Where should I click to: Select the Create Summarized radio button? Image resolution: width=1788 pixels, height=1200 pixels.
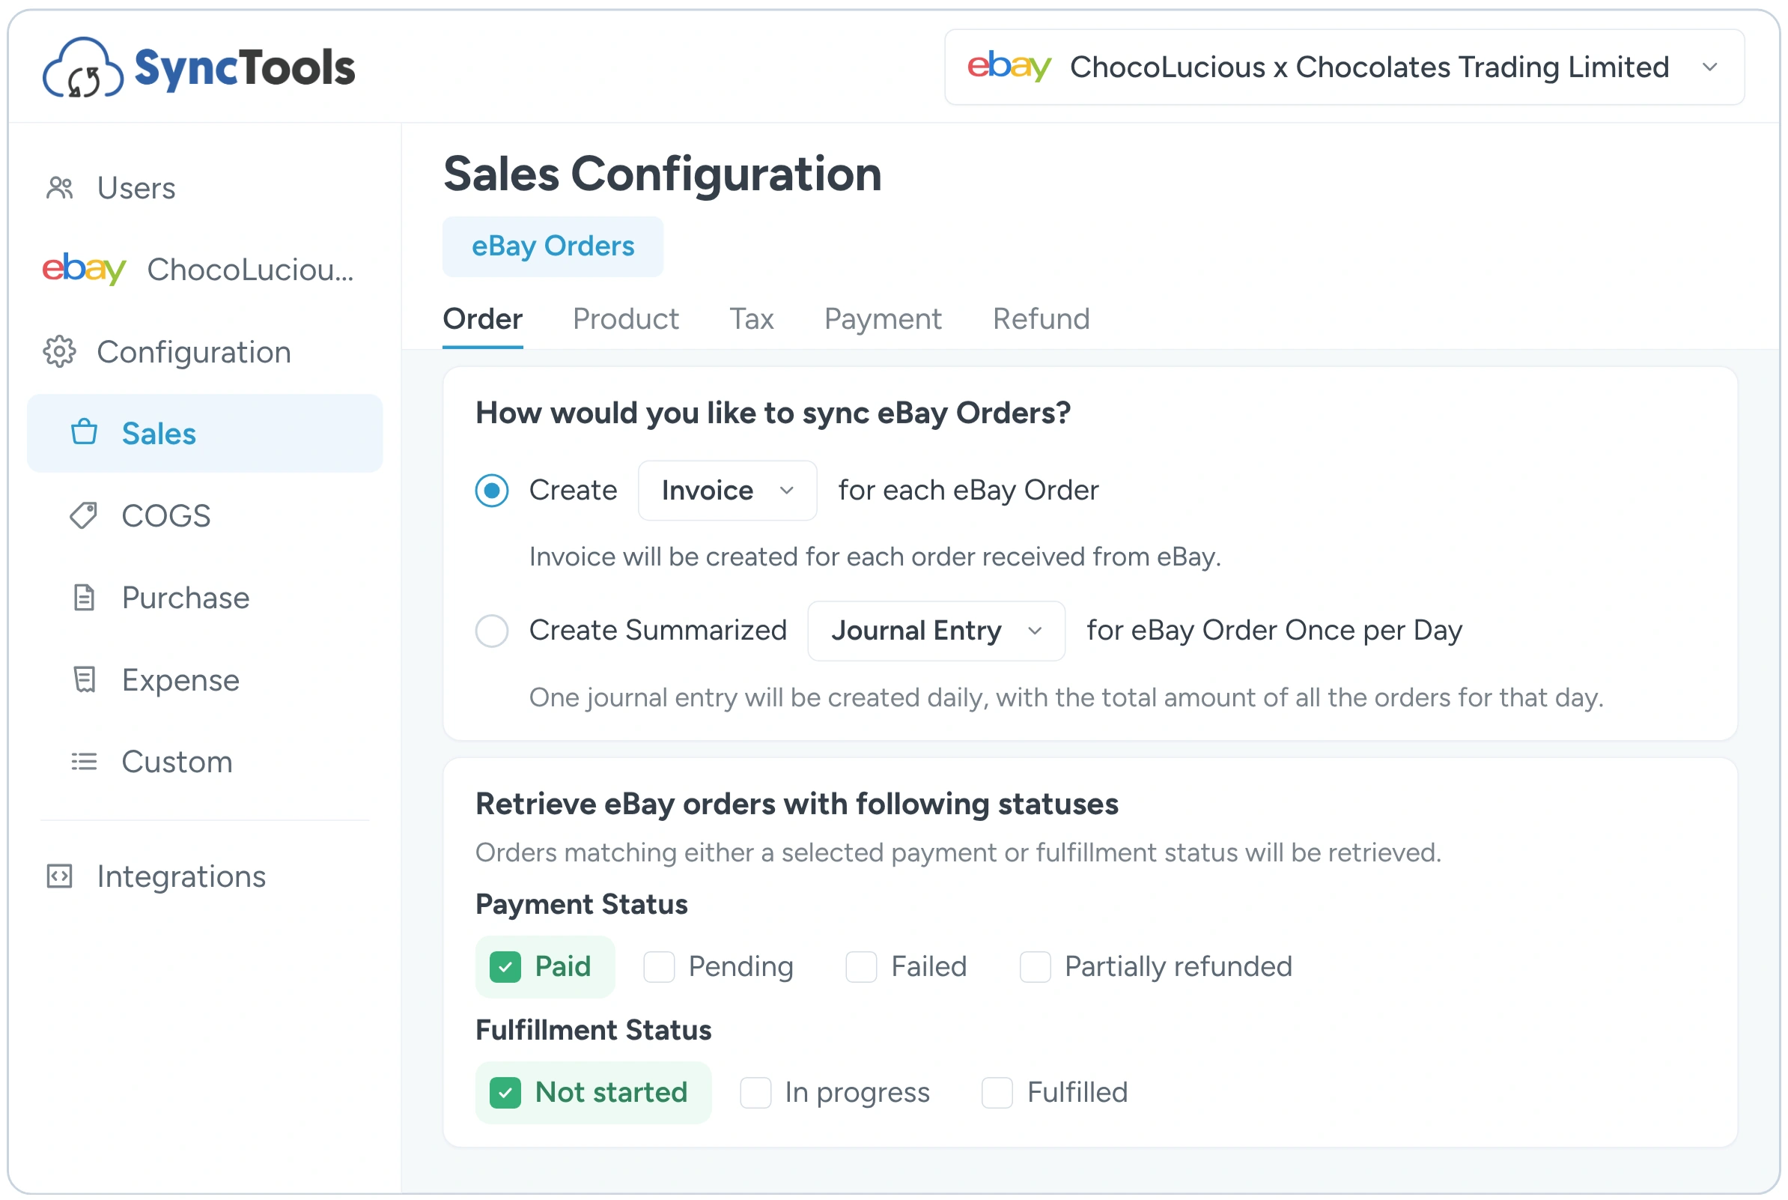point(492,631)
